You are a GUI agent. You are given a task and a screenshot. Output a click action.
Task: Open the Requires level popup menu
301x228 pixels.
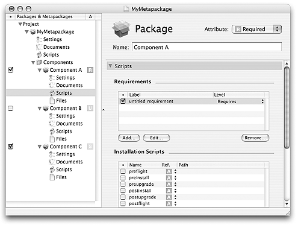(x=241, y=101)
